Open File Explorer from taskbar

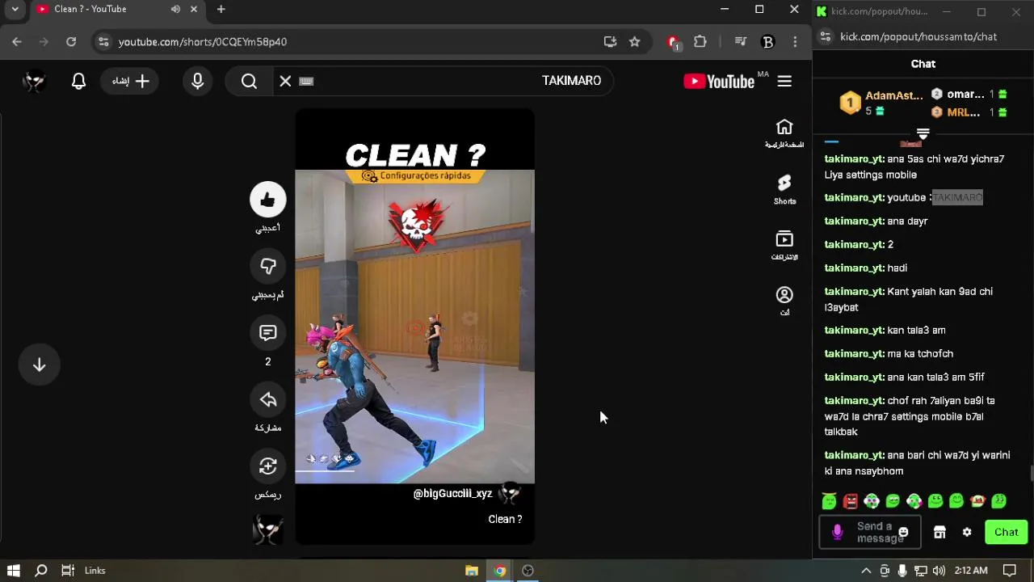click(x=472, y=571)
